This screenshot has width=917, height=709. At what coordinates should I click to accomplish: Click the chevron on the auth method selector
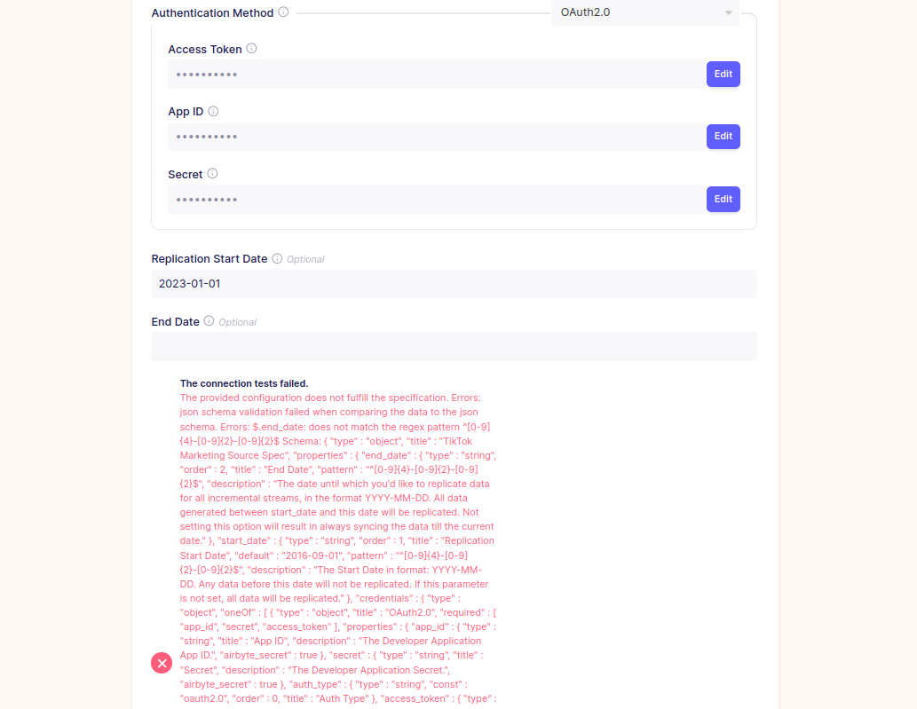(730, 12)
